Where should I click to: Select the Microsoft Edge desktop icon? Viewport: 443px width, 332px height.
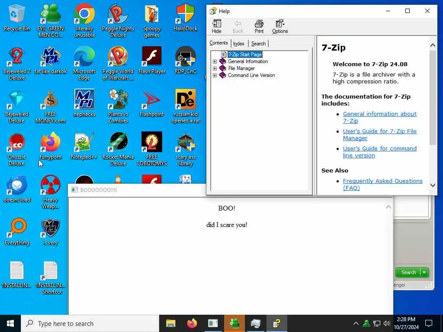(x=84, y=63)
